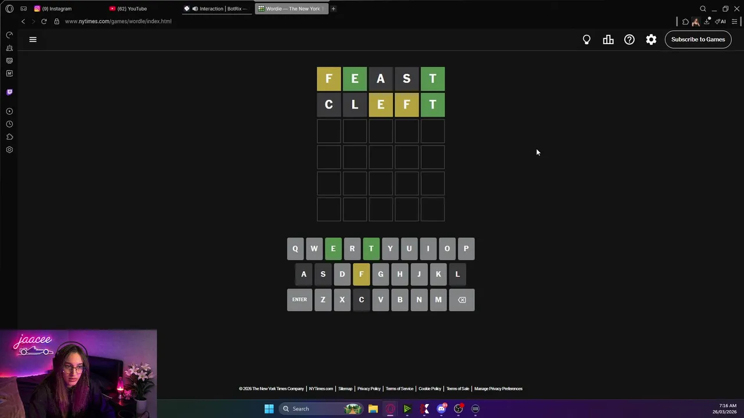Select the Wordle New York Times tab

(x=291, y=9)
